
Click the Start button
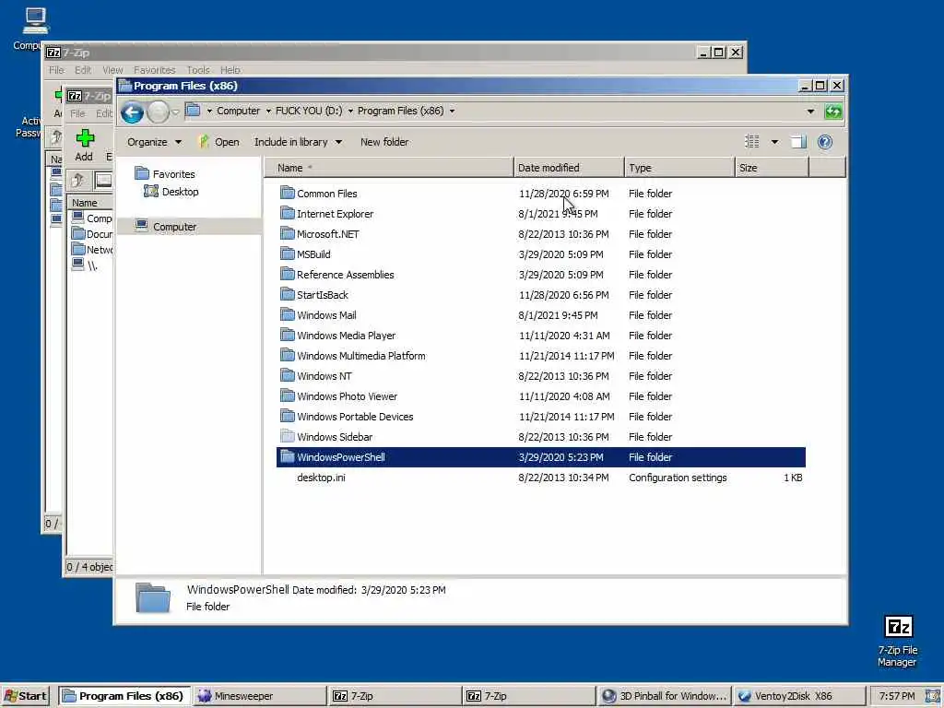point(25,696)
